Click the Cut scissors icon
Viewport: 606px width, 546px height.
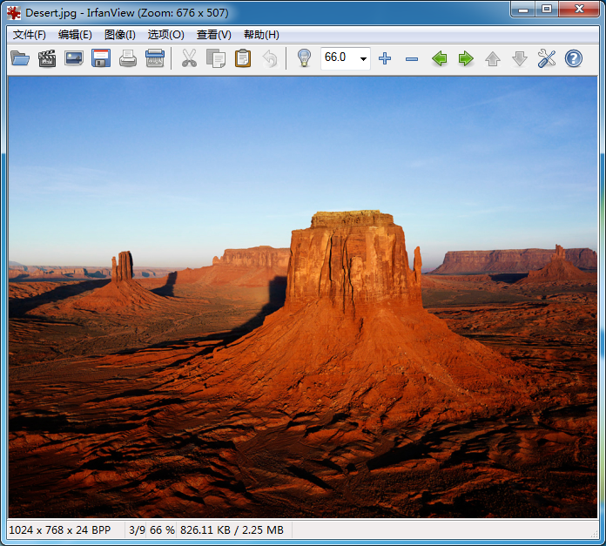188,58
